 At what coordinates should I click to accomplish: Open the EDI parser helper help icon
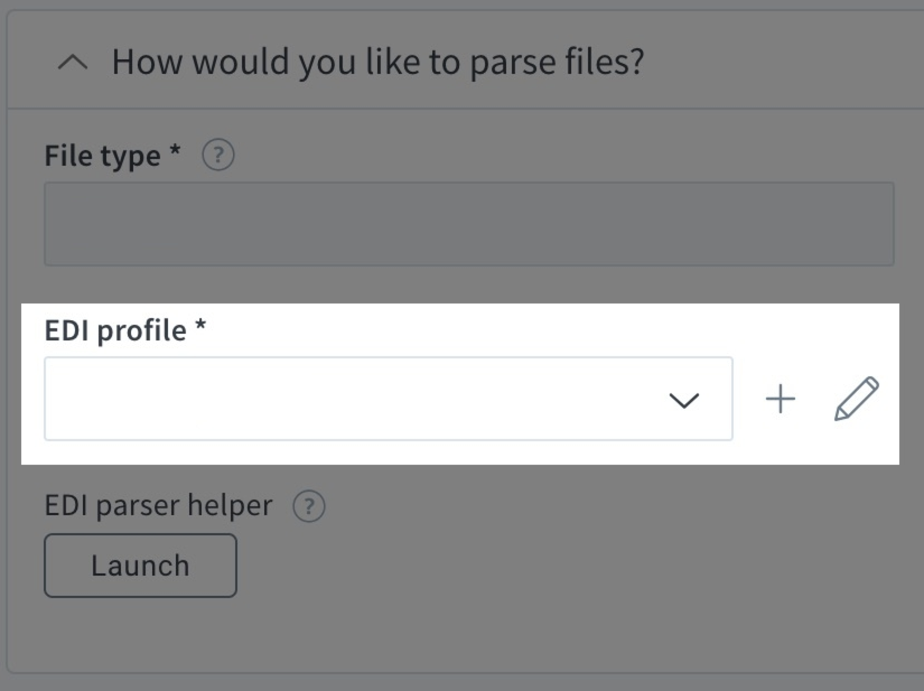309,506
